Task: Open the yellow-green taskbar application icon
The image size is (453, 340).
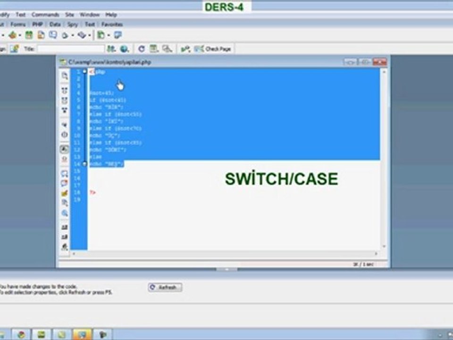Action: coord(61,334)
